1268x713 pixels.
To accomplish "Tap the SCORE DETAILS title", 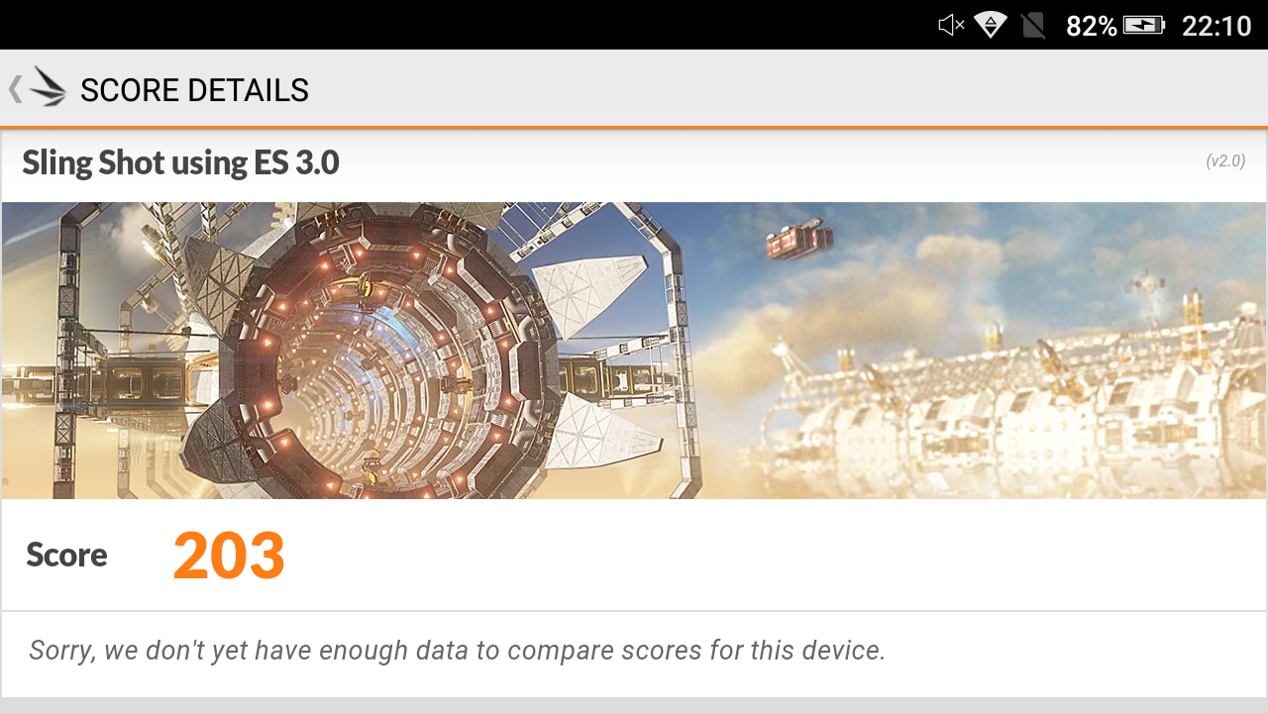I will pyautogui.click(x=194, y=90).
